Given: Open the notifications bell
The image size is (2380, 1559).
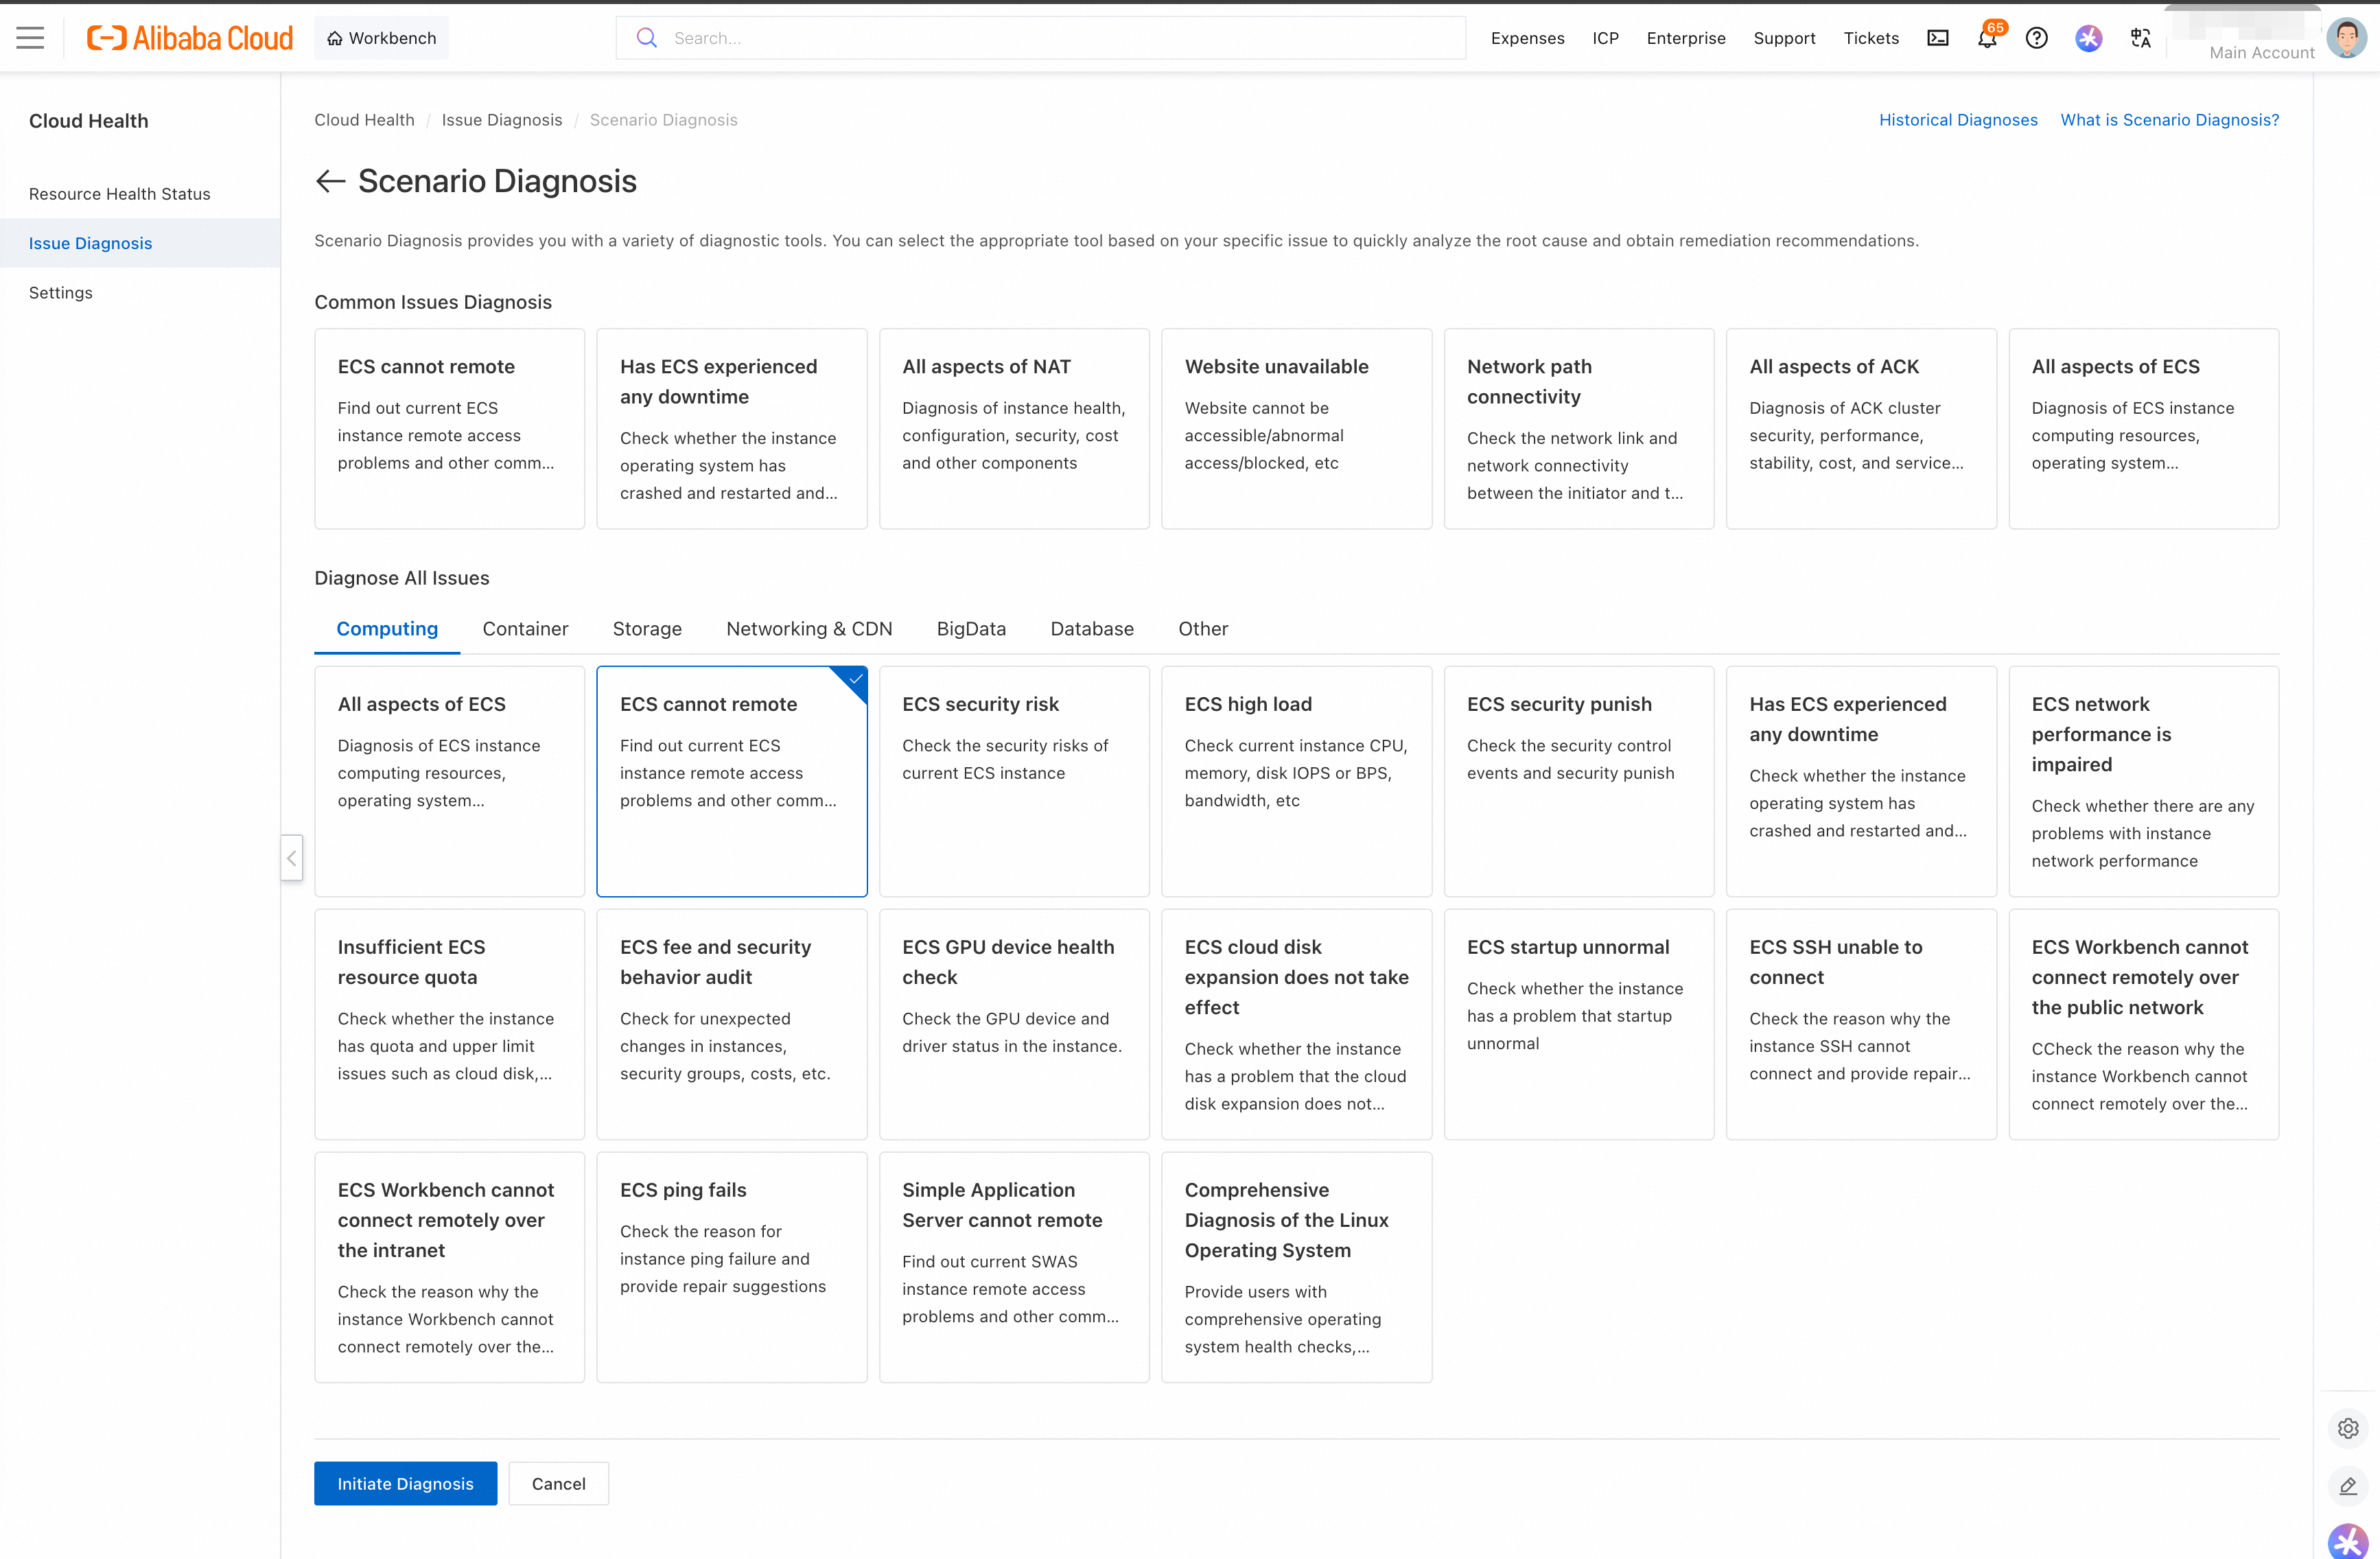Looking at the screenshot, I should pos(1986,38).
